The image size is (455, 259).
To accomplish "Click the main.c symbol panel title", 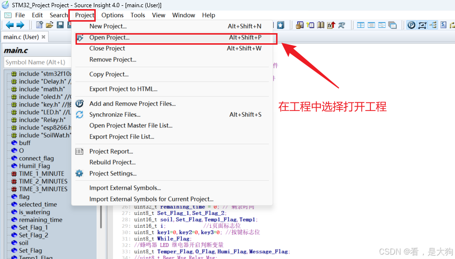I will coord(16,50).
